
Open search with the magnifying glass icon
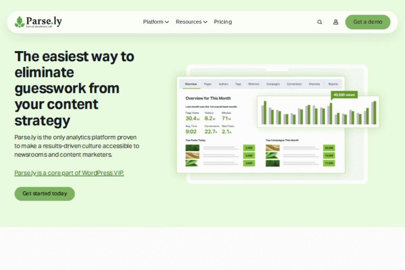point(320,22)
